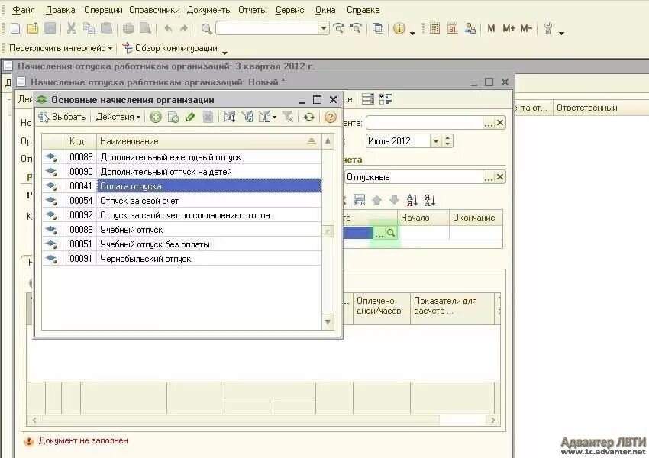649x458 pixels.
Task: Expand Действия menu in accruals dialog
Action: click(118, 117)
